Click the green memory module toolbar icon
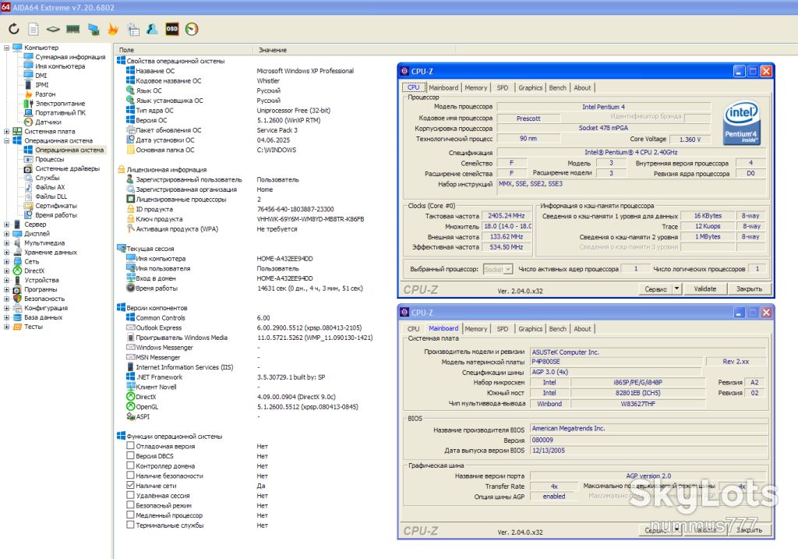798x559 pixels. [72, 29]
